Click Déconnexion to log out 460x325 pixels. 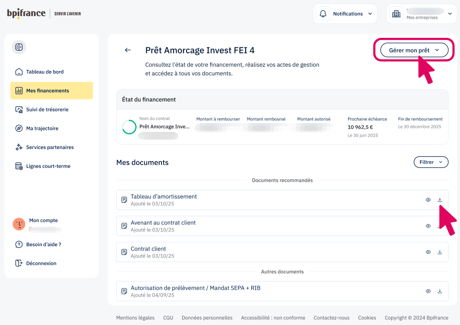pos(41,263)
